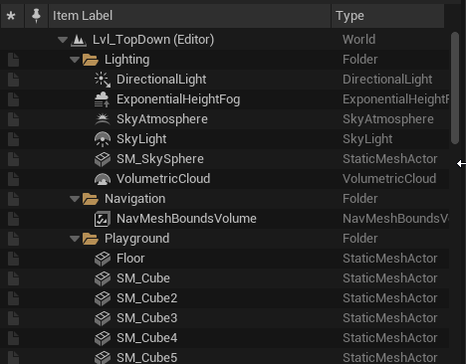Select the ExponentialHeightFog actor
466x364 pixels.
click(x=178, y=99)
